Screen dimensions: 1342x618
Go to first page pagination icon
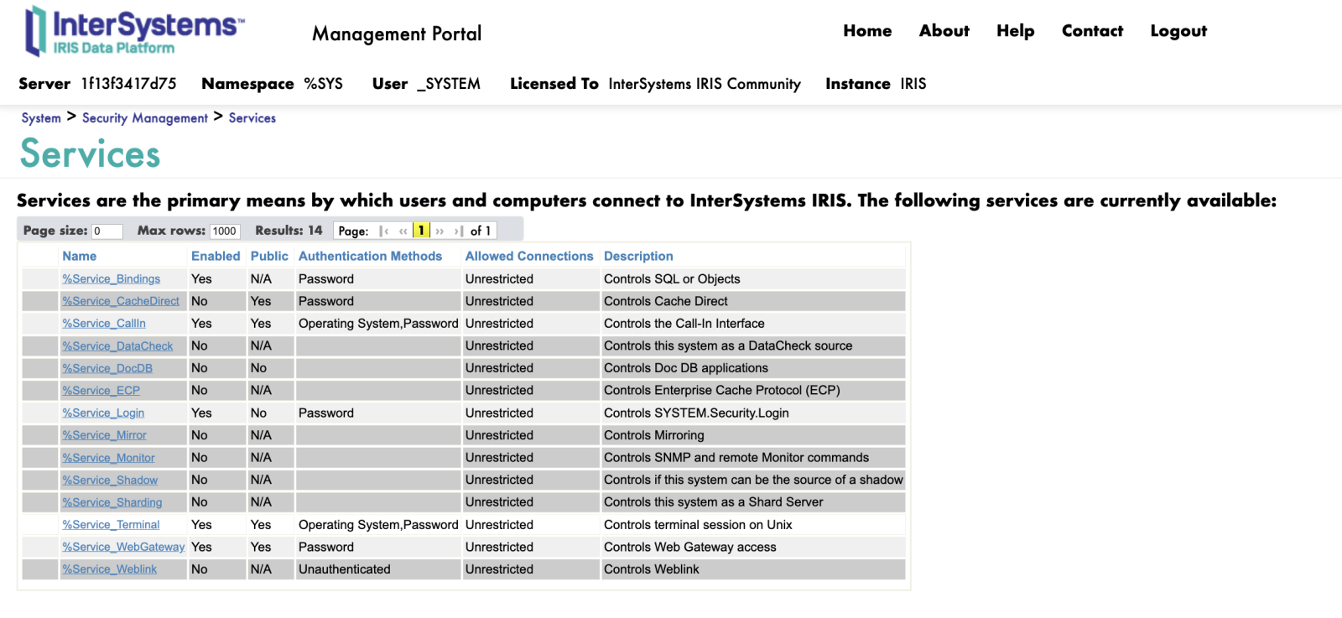point(384,231)
